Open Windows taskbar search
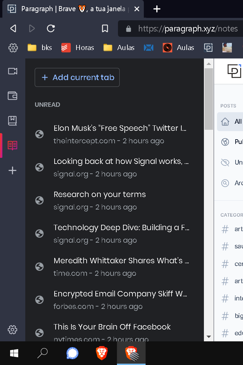The width and height of the screenshot is (243, 365). click(42, 353)
